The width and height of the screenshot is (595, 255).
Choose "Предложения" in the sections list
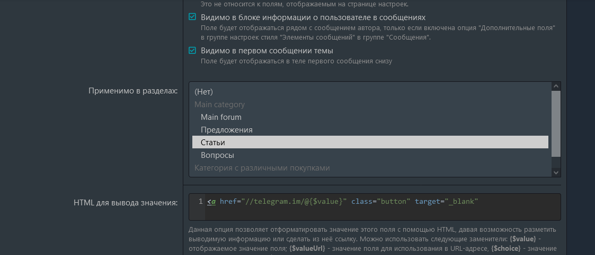tap(226, 130)
